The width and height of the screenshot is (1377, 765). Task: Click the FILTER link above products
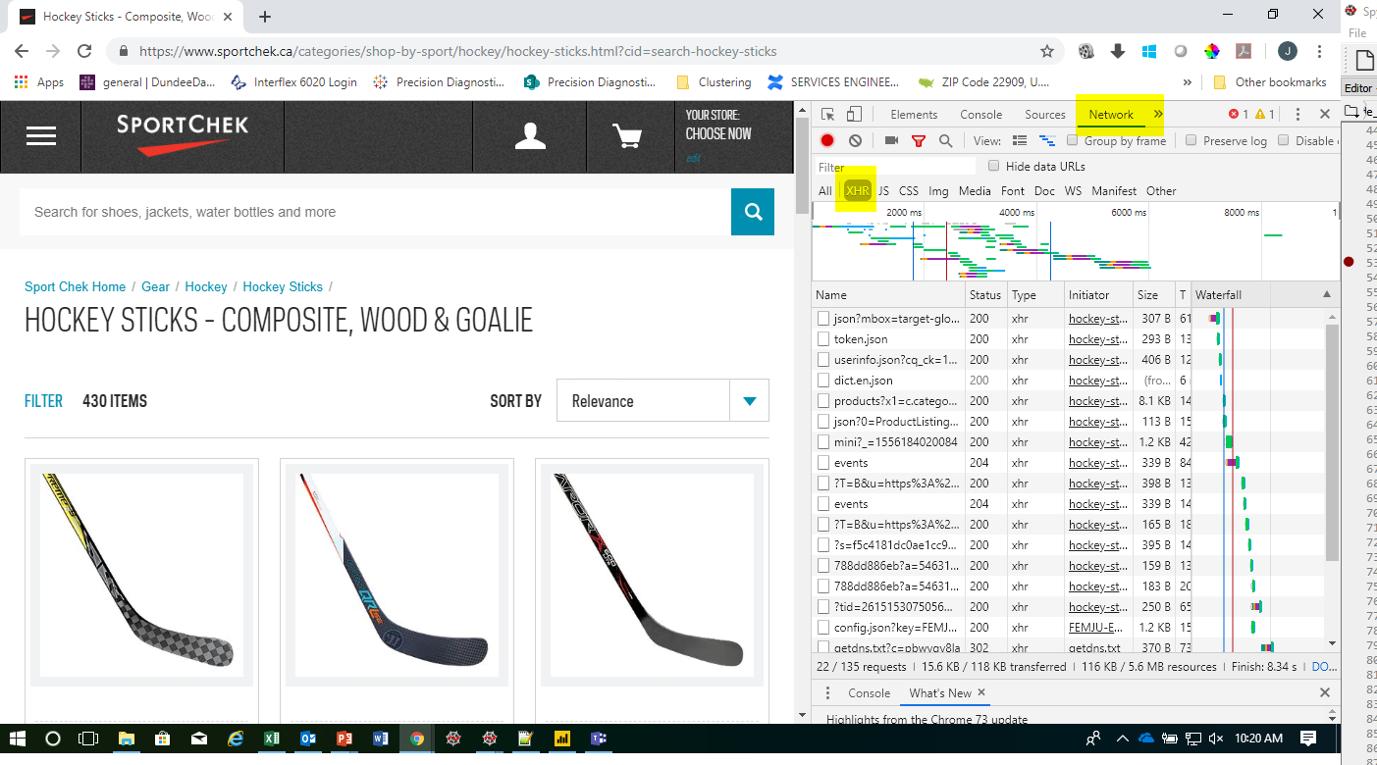43,401
